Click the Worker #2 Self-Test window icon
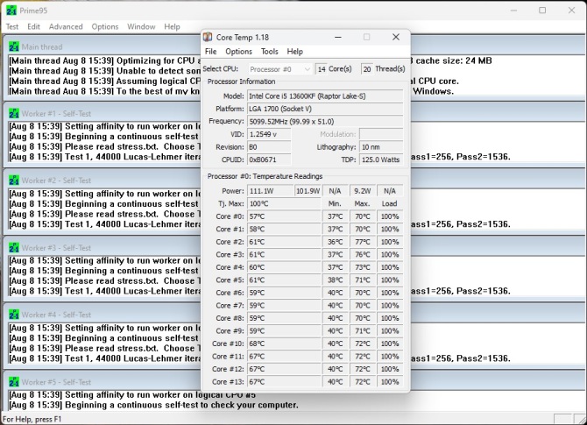 tap(14, 181)
